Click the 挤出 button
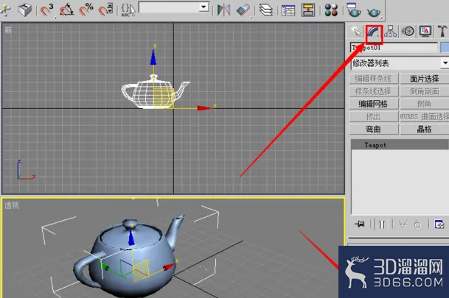 point(373,116)
